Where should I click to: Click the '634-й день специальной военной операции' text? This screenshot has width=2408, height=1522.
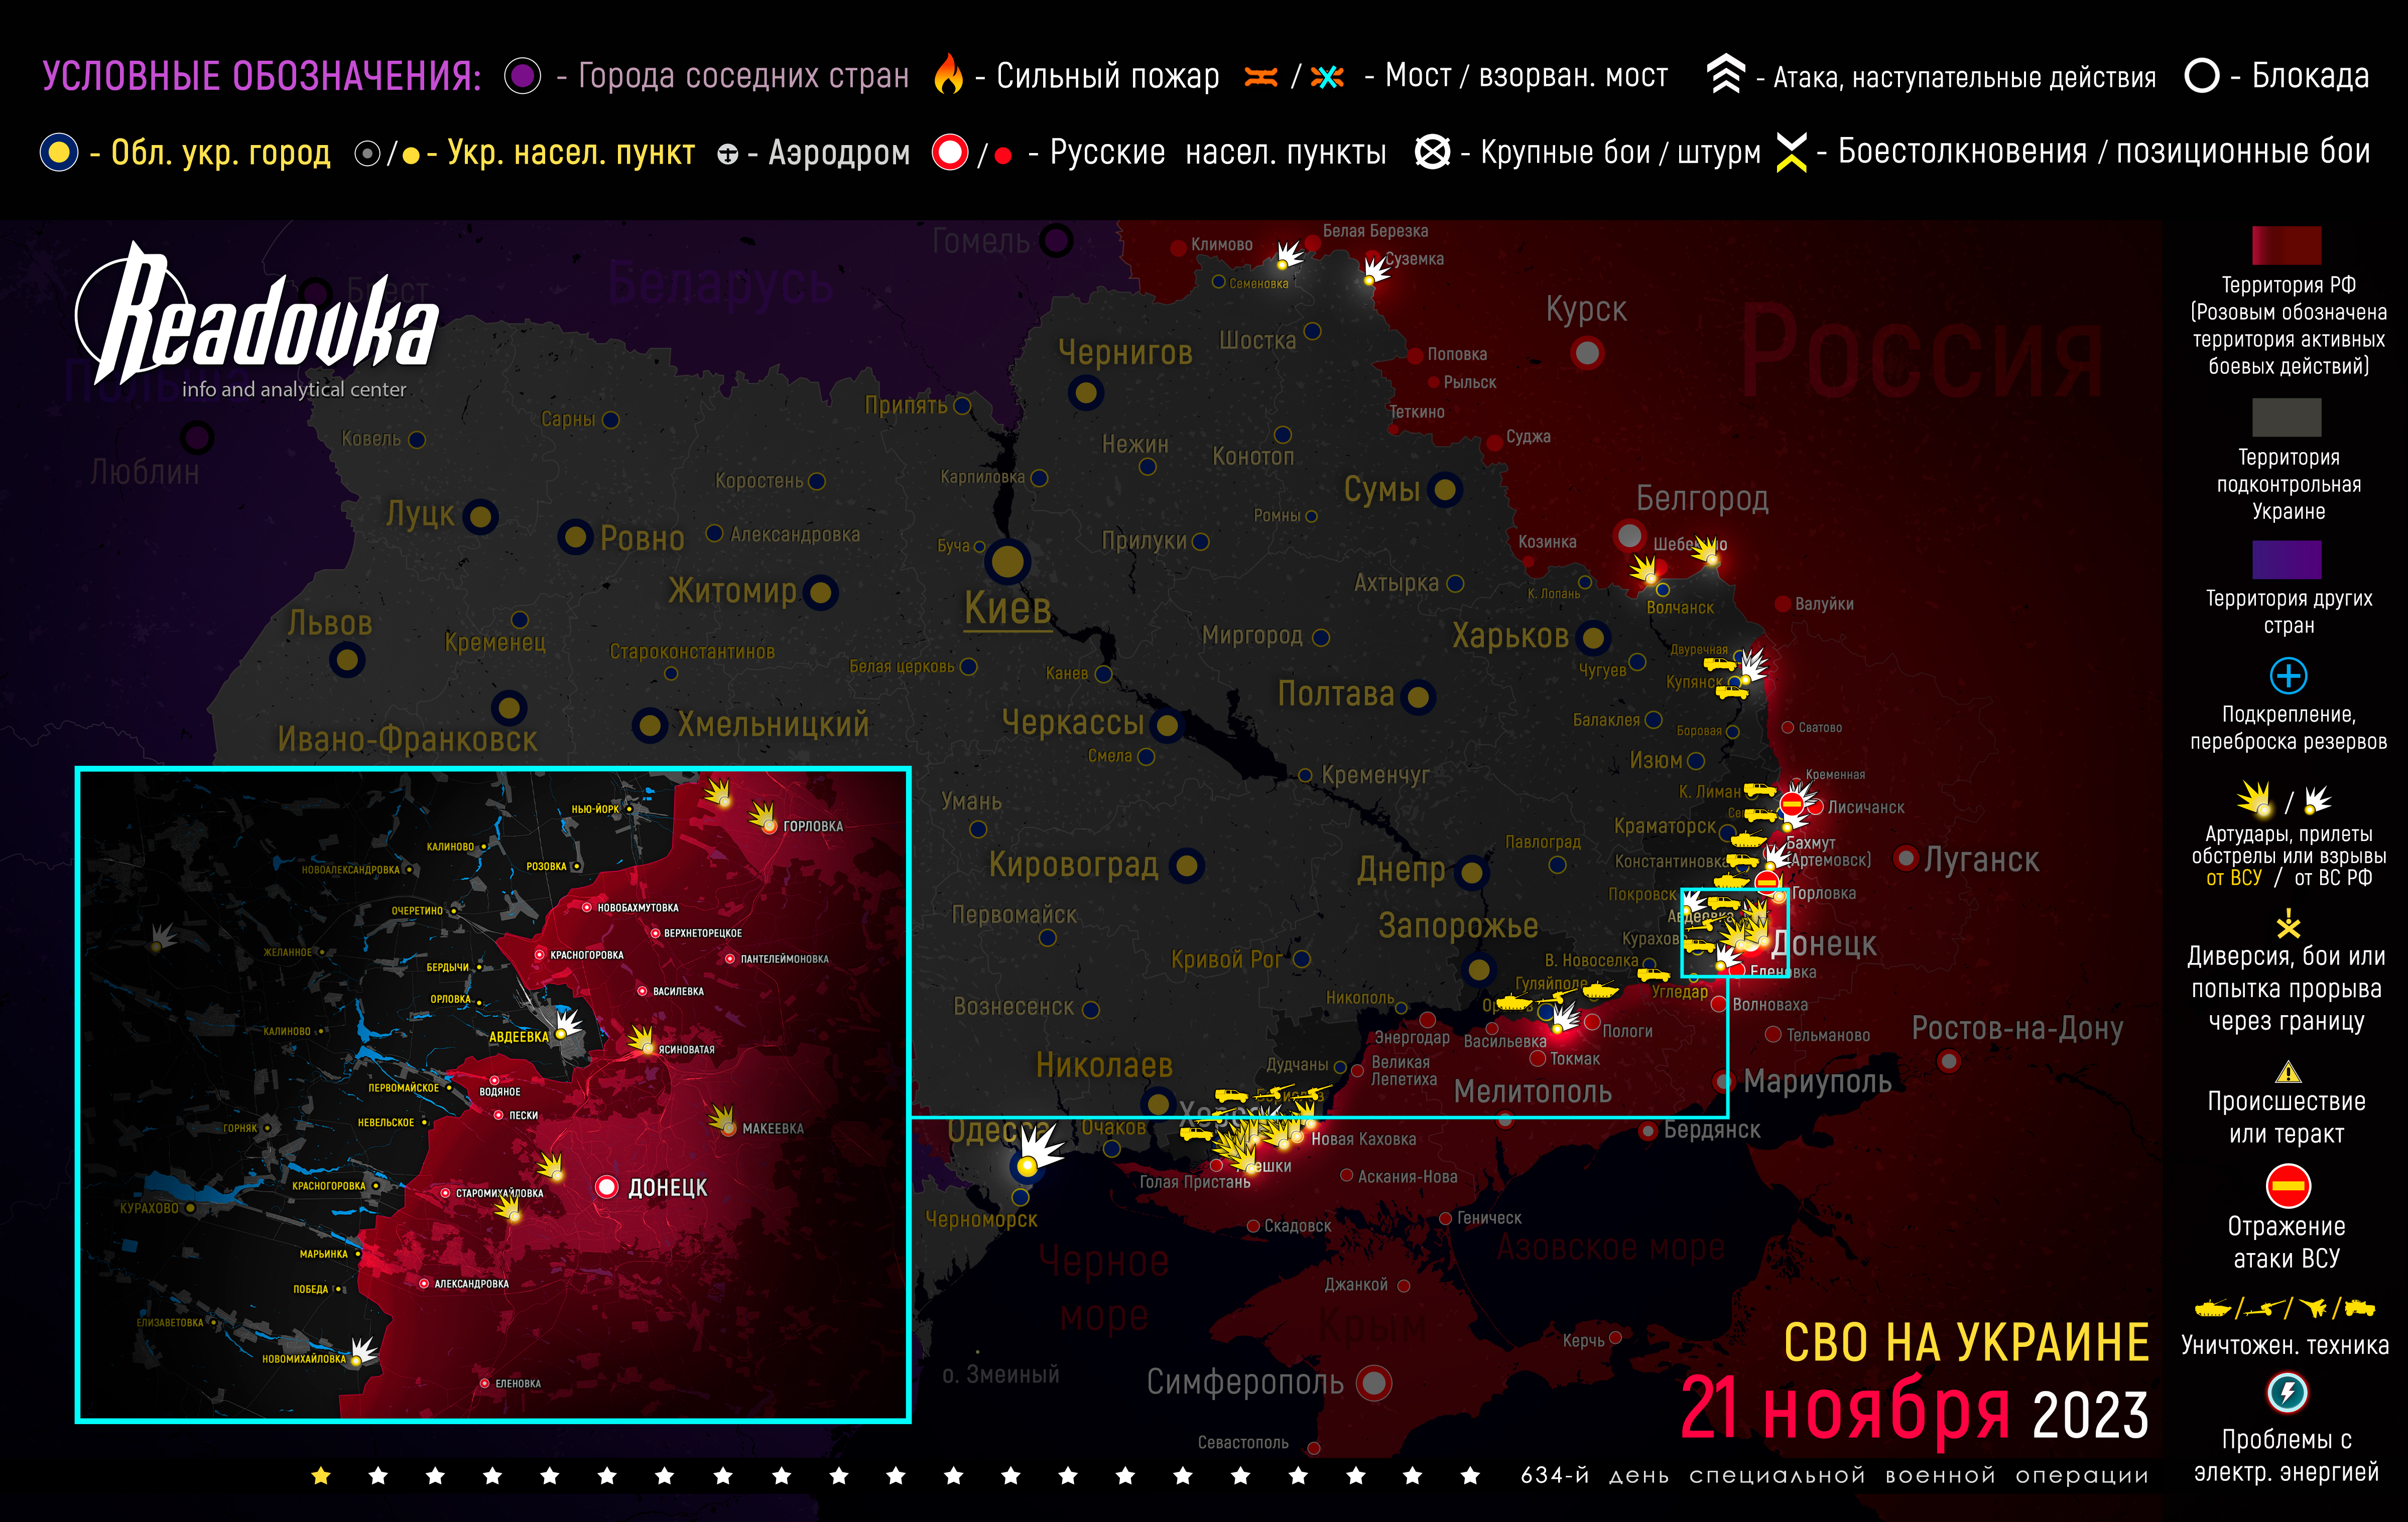pyautogui.click(x=1834, y=1476)
